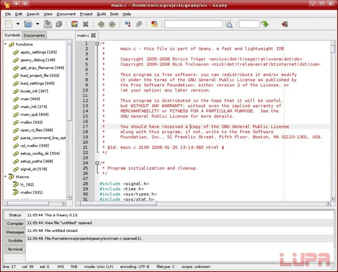
Task: Navigate back with green left arrow
Action: (x=101, y=24)
